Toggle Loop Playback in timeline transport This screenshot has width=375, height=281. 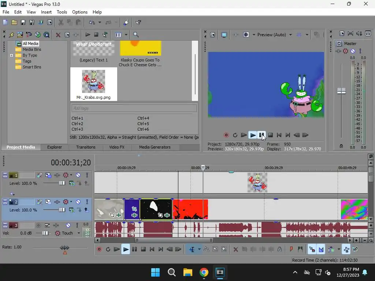pos(108,250)
